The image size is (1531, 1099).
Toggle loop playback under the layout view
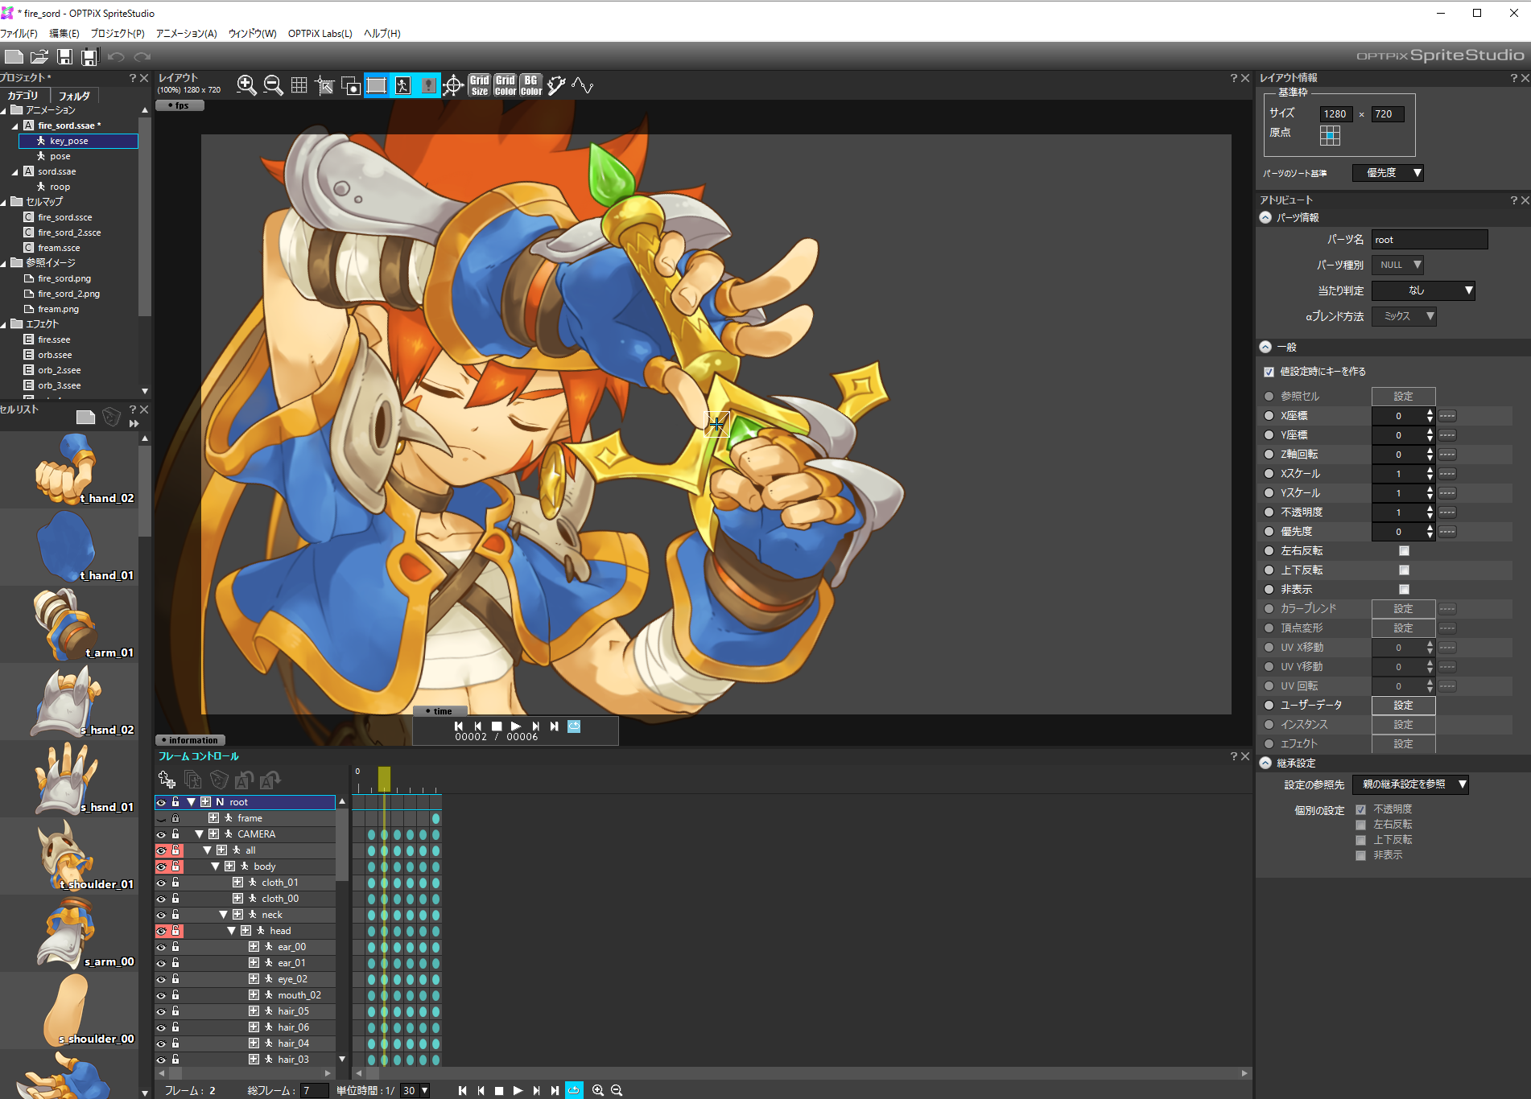click(x=574, y=726)
